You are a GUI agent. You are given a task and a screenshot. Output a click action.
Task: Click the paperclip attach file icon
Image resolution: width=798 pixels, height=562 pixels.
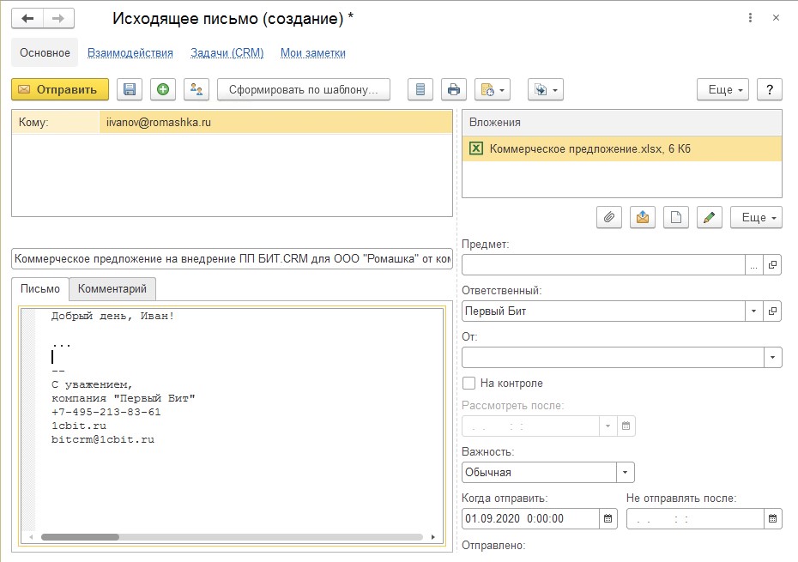tap(608, 218)
